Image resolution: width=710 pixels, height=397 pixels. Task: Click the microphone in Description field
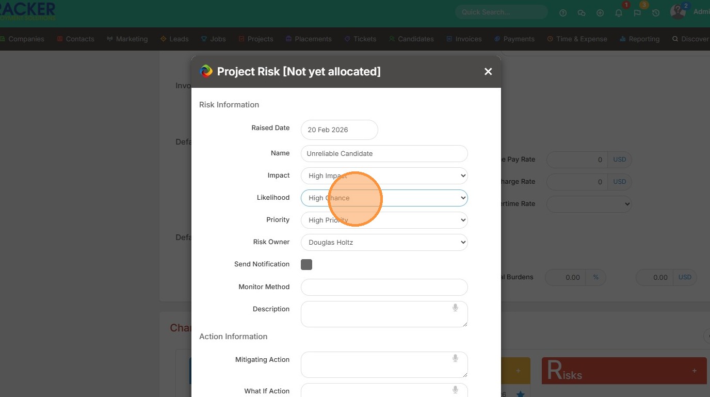455,308
